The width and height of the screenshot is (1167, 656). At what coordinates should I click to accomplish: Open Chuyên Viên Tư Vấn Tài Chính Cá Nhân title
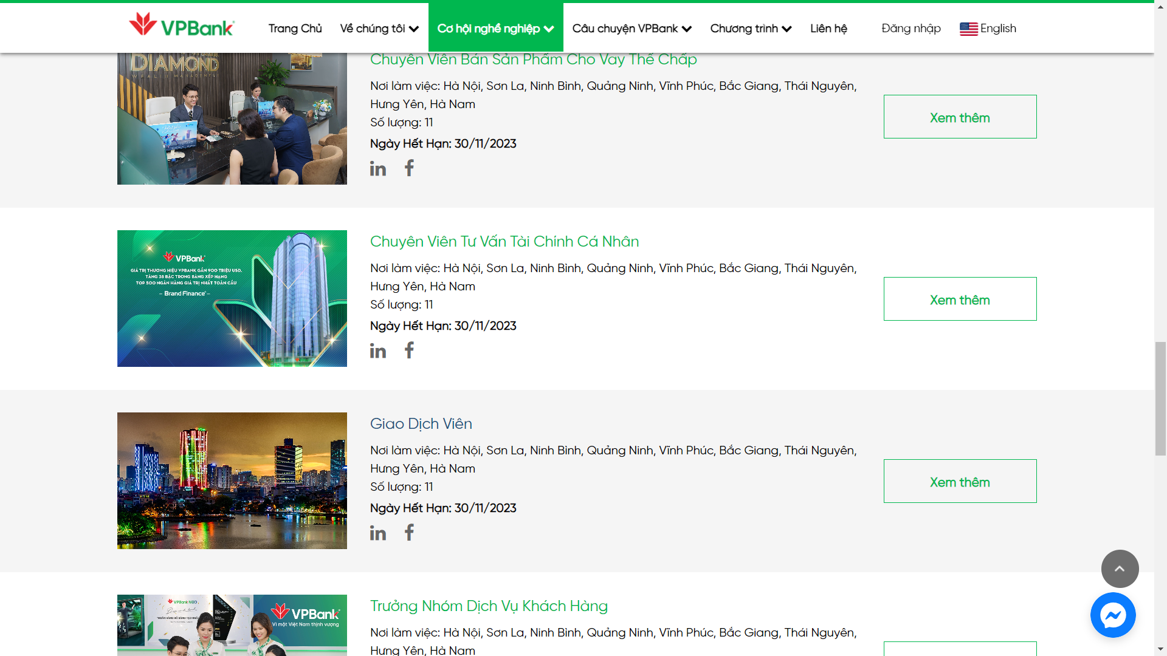504,242
